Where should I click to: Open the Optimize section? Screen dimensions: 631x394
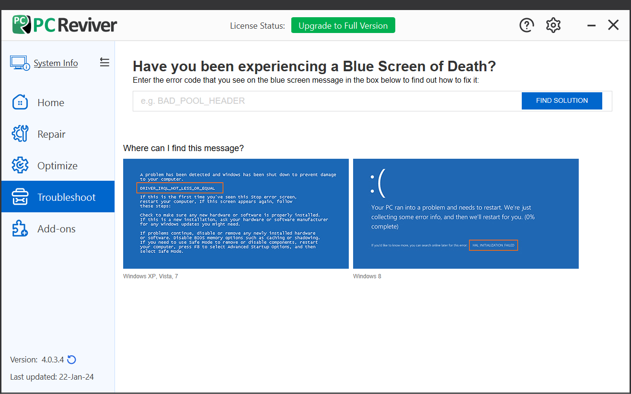coord(58,165)
